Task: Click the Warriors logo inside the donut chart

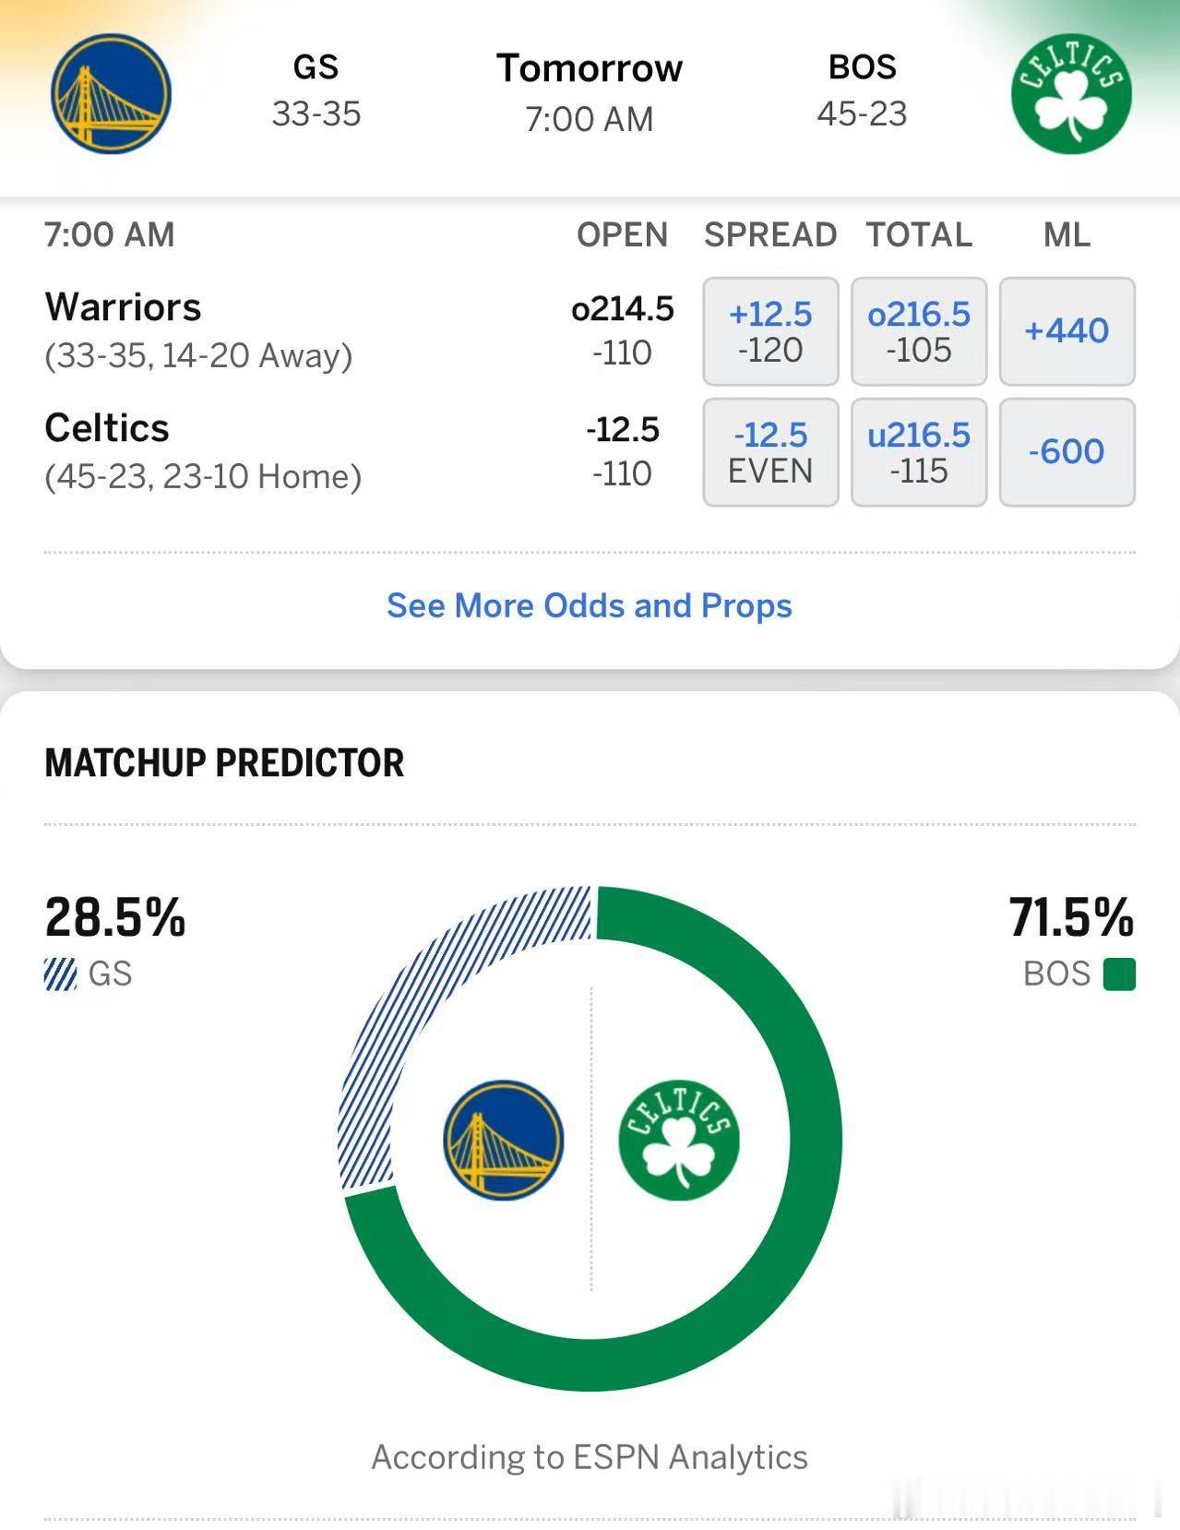Action: [x=503, y=1140]
